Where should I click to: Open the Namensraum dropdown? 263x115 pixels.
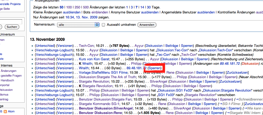tap(78, 25)
